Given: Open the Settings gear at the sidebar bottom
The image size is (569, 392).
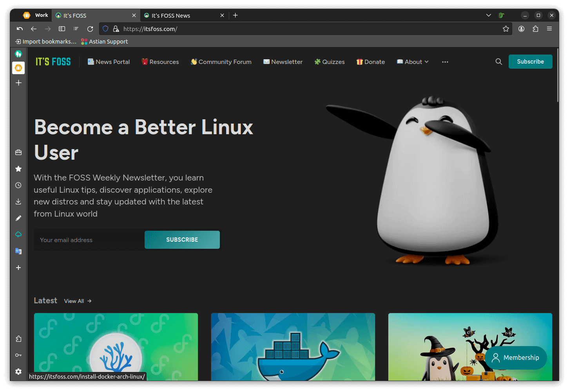Looking at the screenshot, I should point(18,372).
